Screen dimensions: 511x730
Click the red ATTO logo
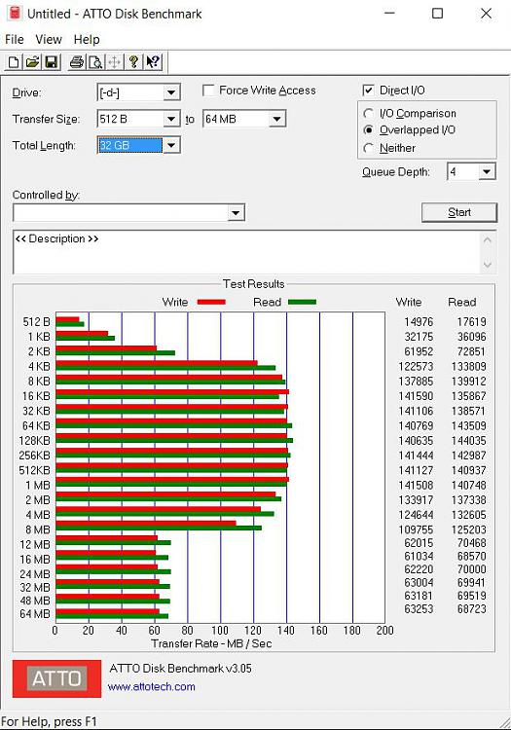56,678
